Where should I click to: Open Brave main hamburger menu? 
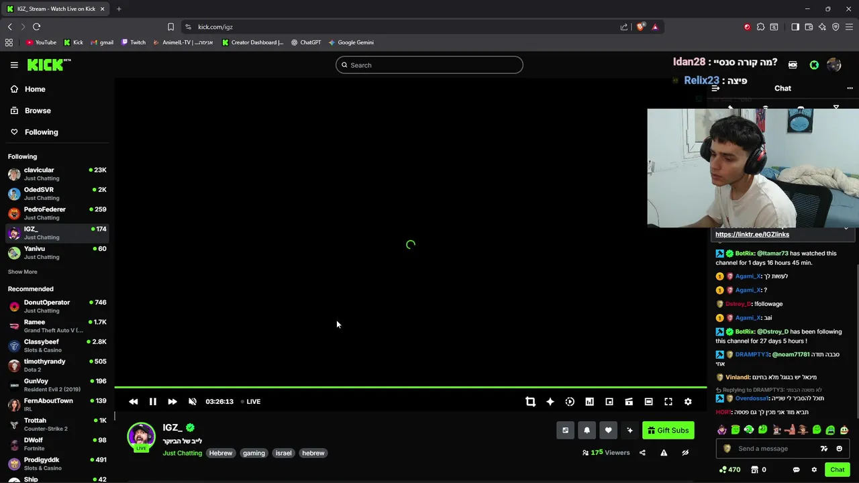coord(849,27)
